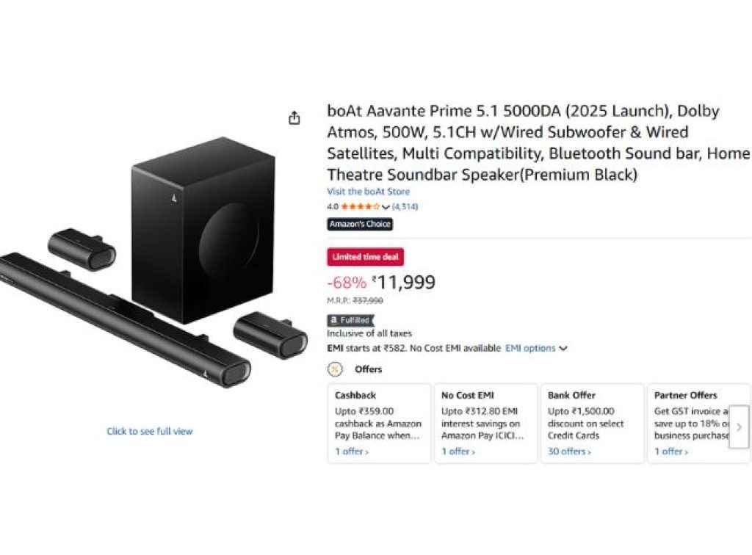Open the 30 offers Bank Offer link
Image resolution: width=752 pixels, height=555 pixels.
point(569,451)
